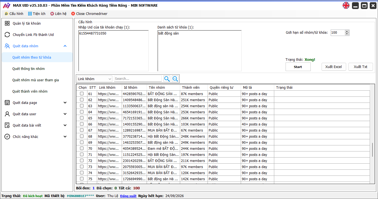378x199 pixels.
Task: Open the Tiện ích grid menu
Action: (x=37, y=14)
